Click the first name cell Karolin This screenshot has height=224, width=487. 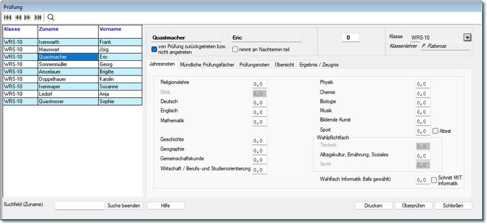(x=120, y=79)
